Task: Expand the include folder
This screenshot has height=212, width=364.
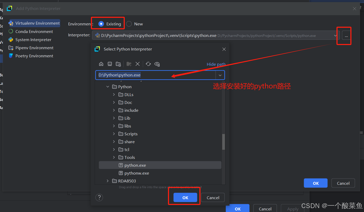Action: 114,110
